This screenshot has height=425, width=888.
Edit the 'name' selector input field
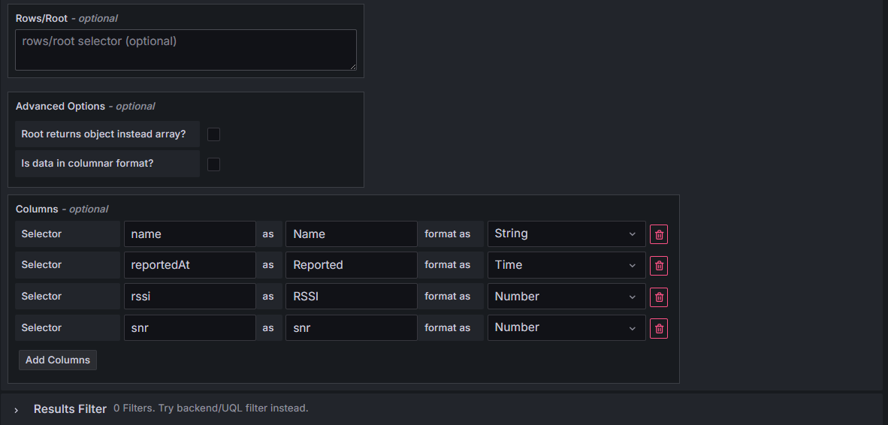click(189, 234)
